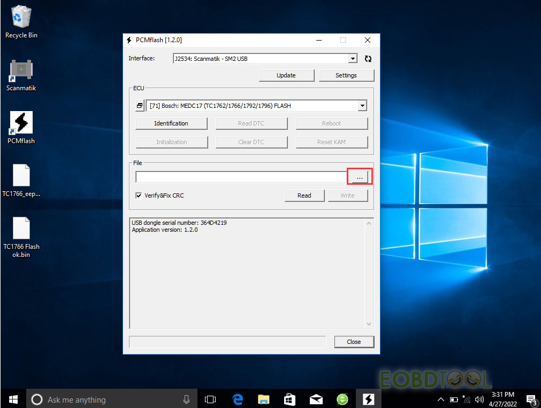Select the PCMflash desktop shortcut icon

tap(21, 123)
